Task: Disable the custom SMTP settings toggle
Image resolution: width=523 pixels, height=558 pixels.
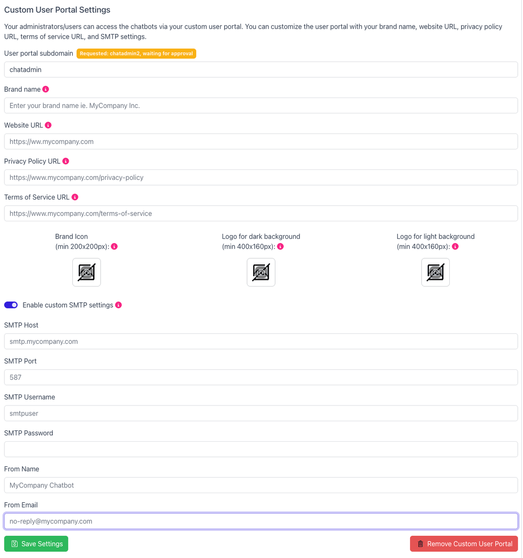Action: [10, 305]
